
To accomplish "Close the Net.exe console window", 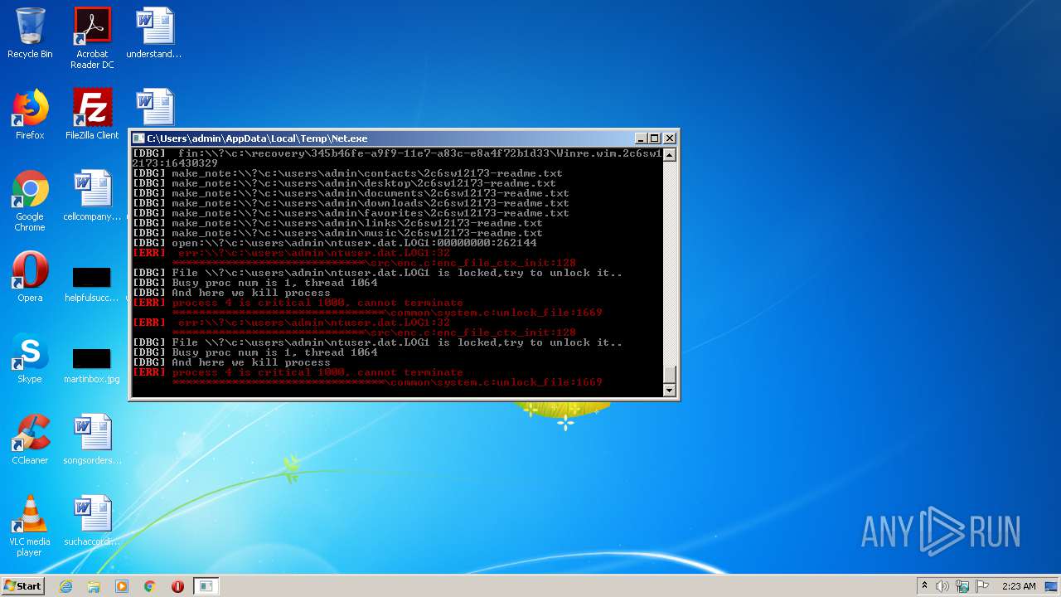I will coord(670,138).
